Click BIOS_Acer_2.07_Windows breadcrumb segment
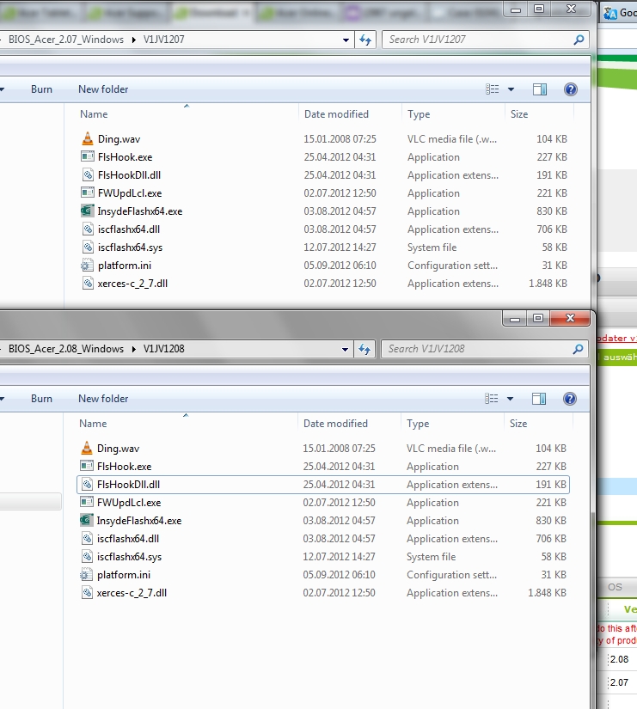The height and width of the screenshot is (709, 637). click(x=66, y=40)
